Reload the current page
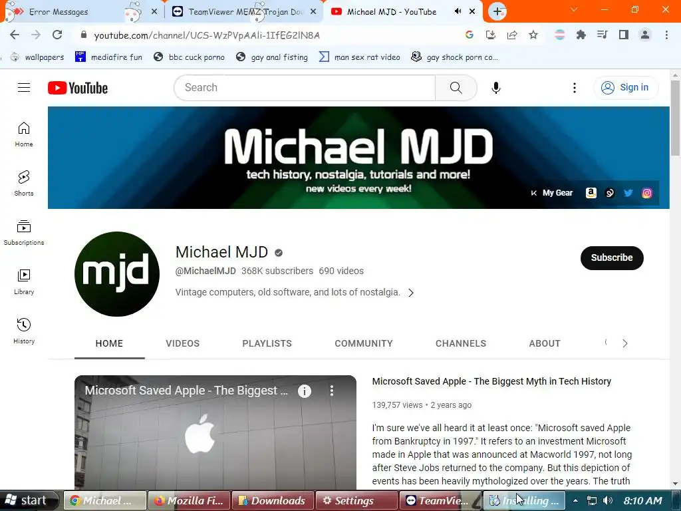 point(57,35)
